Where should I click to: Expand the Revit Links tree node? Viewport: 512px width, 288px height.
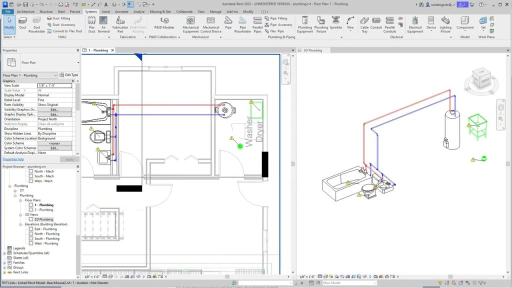(4, 272)
